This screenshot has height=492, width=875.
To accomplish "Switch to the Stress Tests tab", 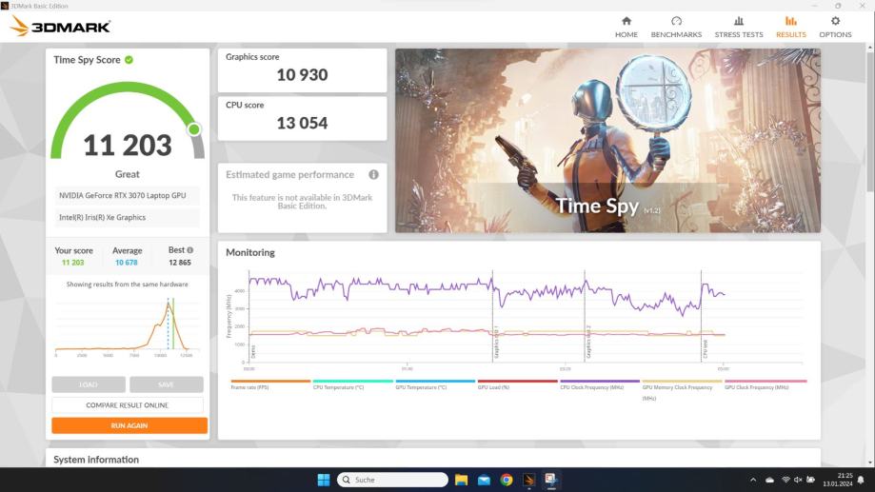I will point(738,27).
